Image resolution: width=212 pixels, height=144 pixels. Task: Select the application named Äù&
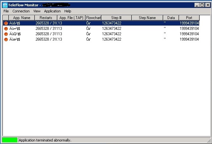[15, 23]
